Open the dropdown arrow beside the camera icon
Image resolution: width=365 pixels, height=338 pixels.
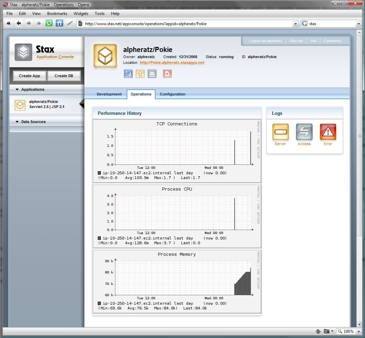tap(332, 331)
